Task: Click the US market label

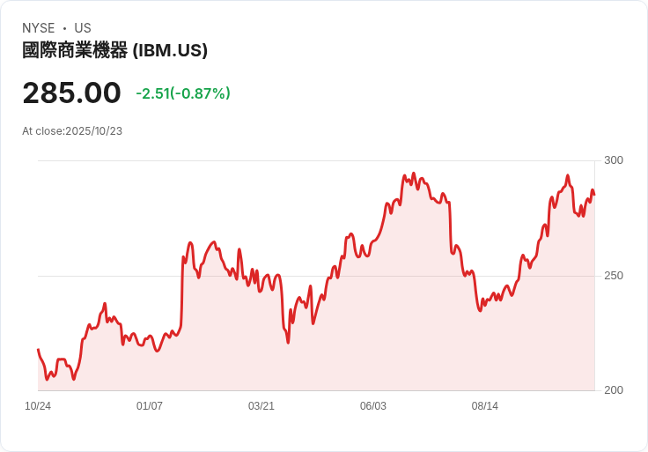Action: [83, 28]
